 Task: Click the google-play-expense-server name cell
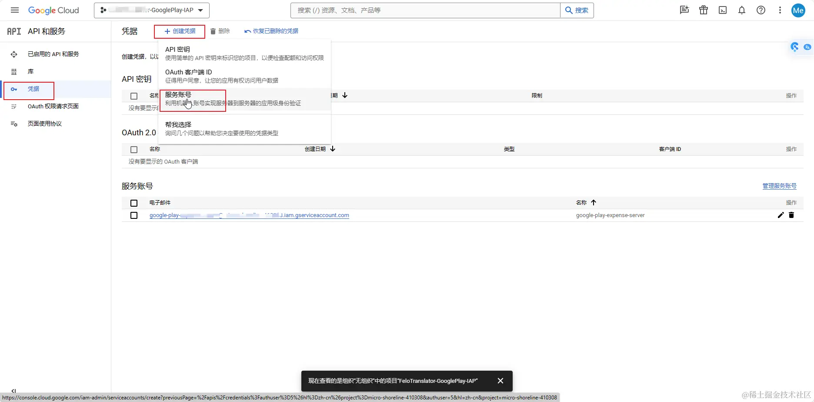(610, 215)
